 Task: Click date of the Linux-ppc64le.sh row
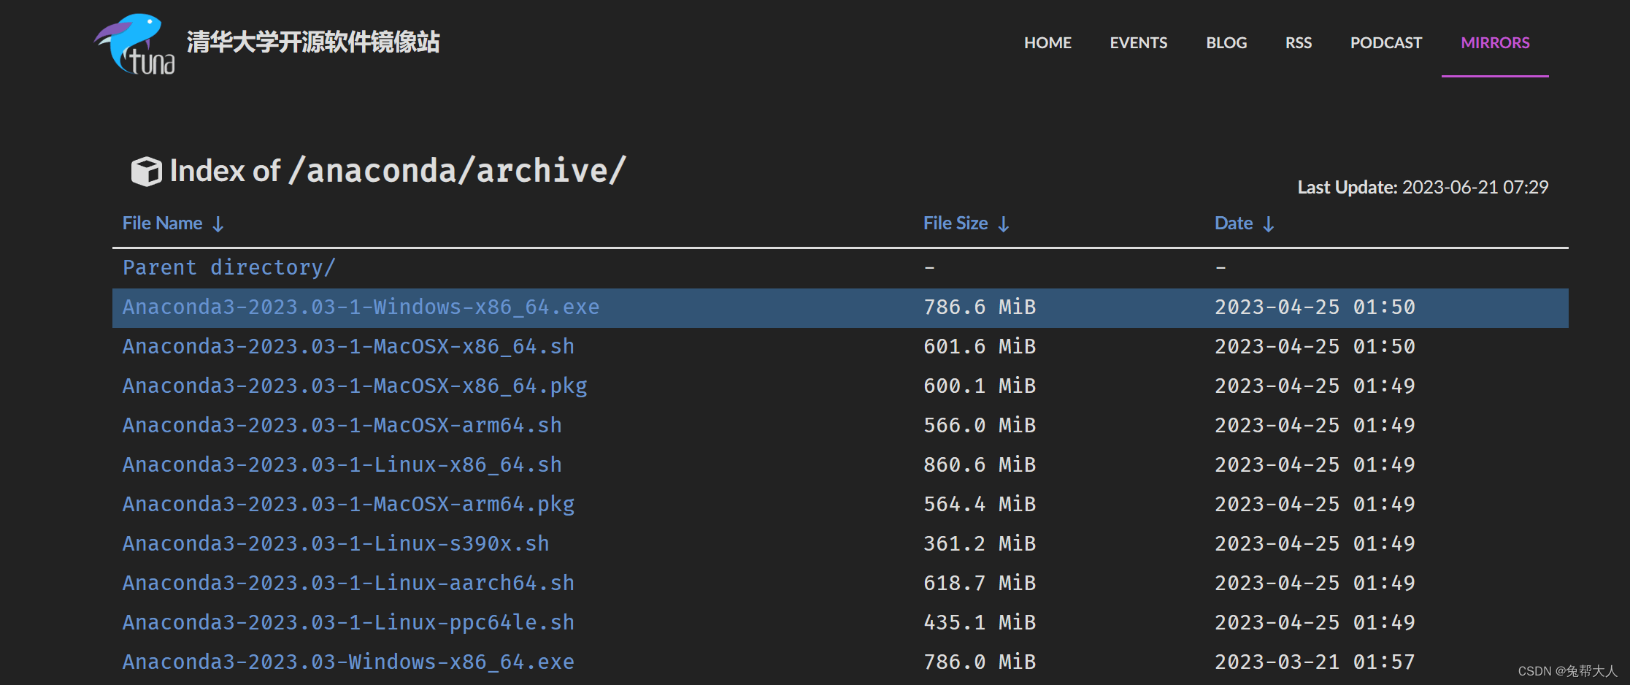[1315, 623]
